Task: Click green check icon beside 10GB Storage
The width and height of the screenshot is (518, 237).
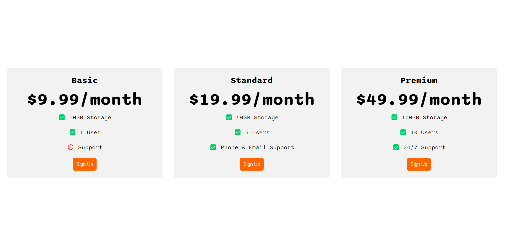Action: [x=62, y=117]
